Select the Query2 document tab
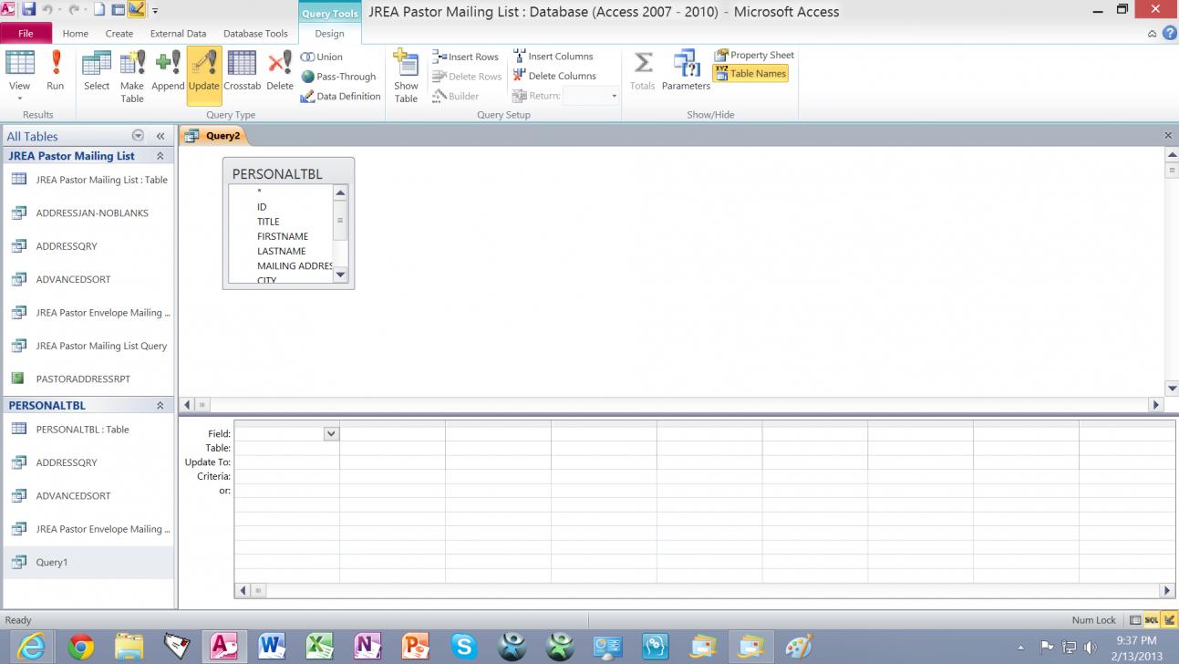The image size is (1179, 664). [x=213, y=136]
